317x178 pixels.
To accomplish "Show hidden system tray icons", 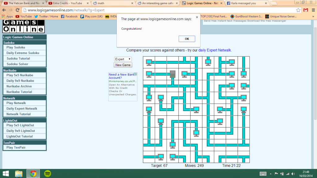I will (271, 174).
